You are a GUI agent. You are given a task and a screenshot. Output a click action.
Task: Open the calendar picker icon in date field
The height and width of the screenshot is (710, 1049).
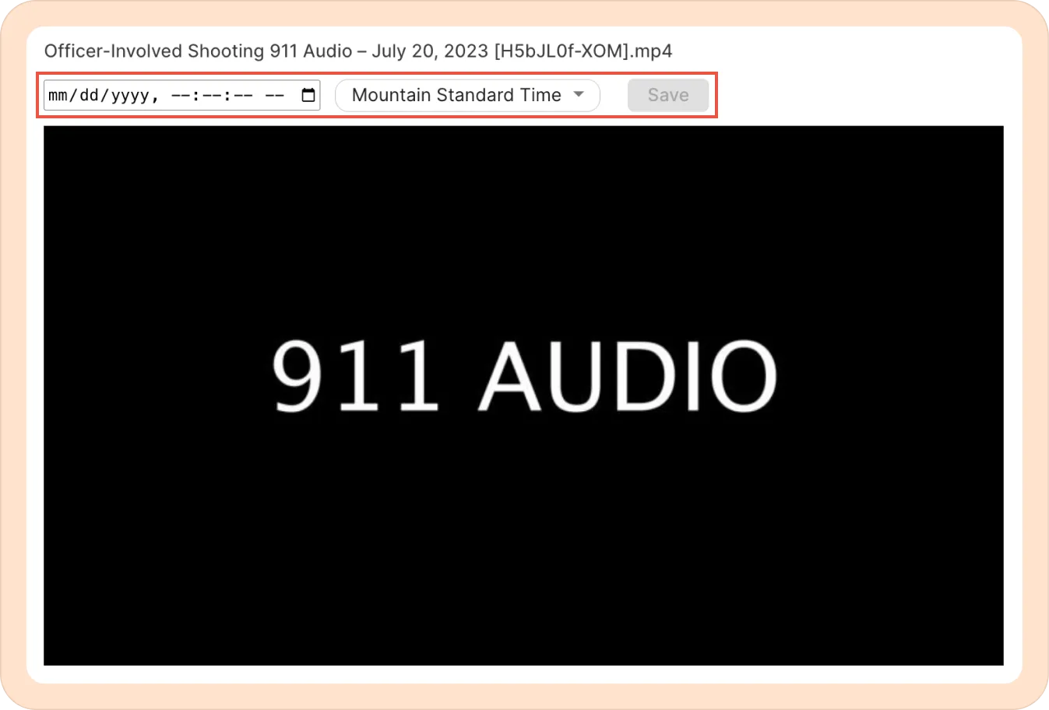308,95
